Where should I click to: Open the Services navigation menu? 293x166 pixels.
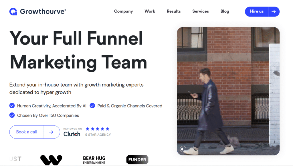pyautogui.click(x=200, y=11)
